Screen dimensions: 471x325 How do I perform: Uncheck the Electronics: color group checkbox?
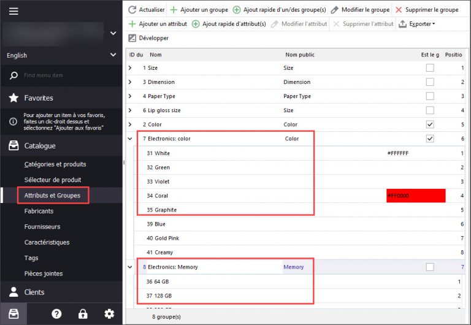coord(430,139)
